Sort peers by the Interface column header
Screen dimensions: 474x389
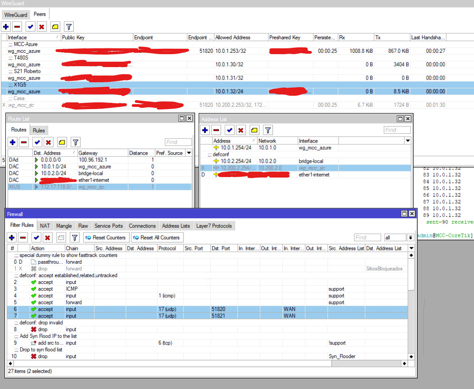[x=34, y=38]
